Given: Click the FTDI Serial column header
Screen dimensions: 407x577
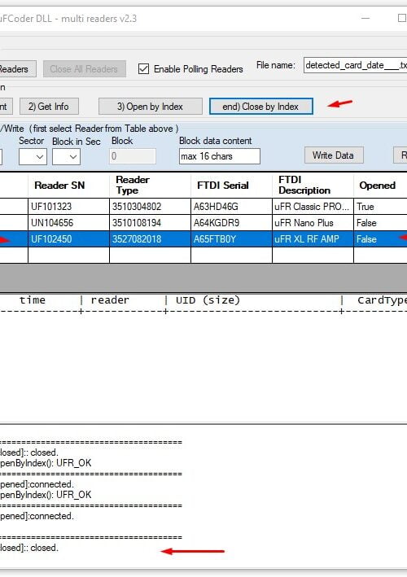Looking at the screenshot, I should (231, 185).
